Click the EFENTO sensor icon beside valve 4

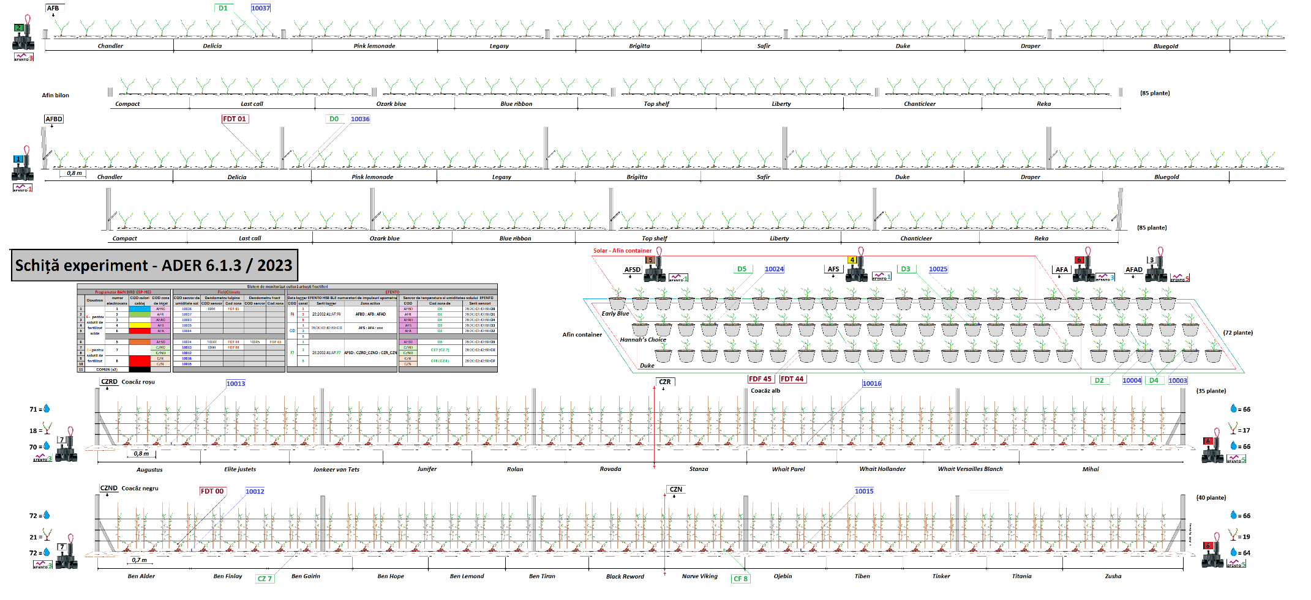[x=881, y=276]
